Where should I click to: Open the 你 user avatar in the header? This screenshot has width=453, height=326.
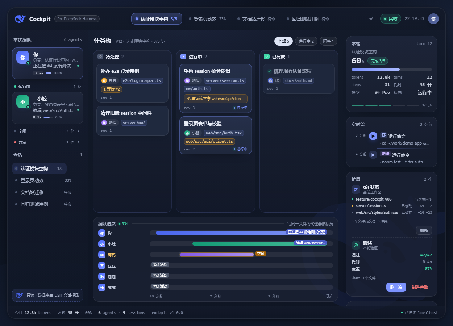click(433, 19)
